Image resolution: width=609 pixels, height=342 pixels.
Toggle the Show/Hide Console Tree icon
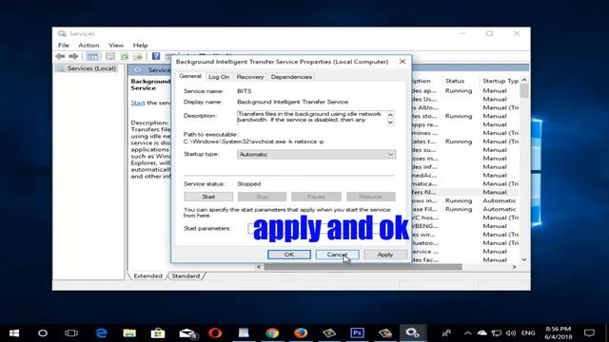(92, 57)
